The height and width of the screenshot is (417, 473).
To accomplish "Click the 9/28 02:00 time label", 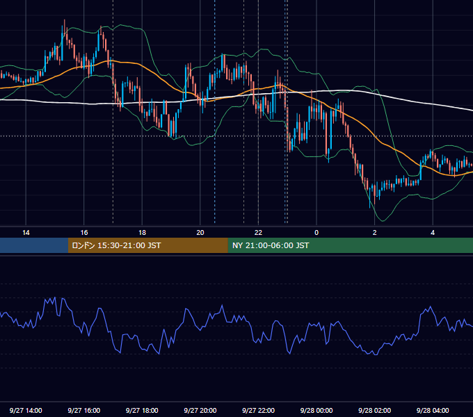I will point(374,410).
